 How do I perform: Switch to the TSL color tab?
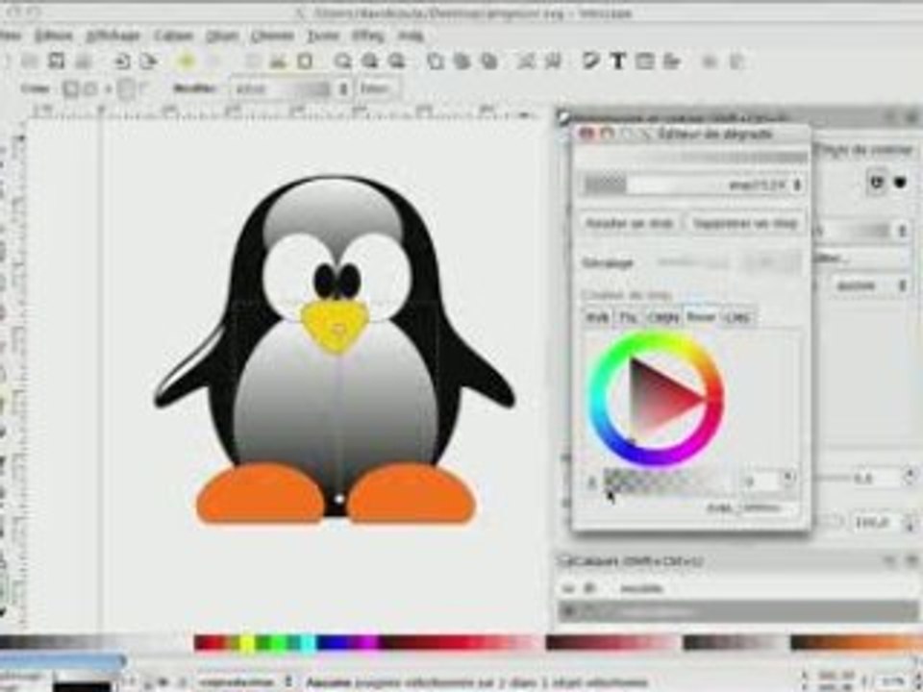[x=628, y=318]
